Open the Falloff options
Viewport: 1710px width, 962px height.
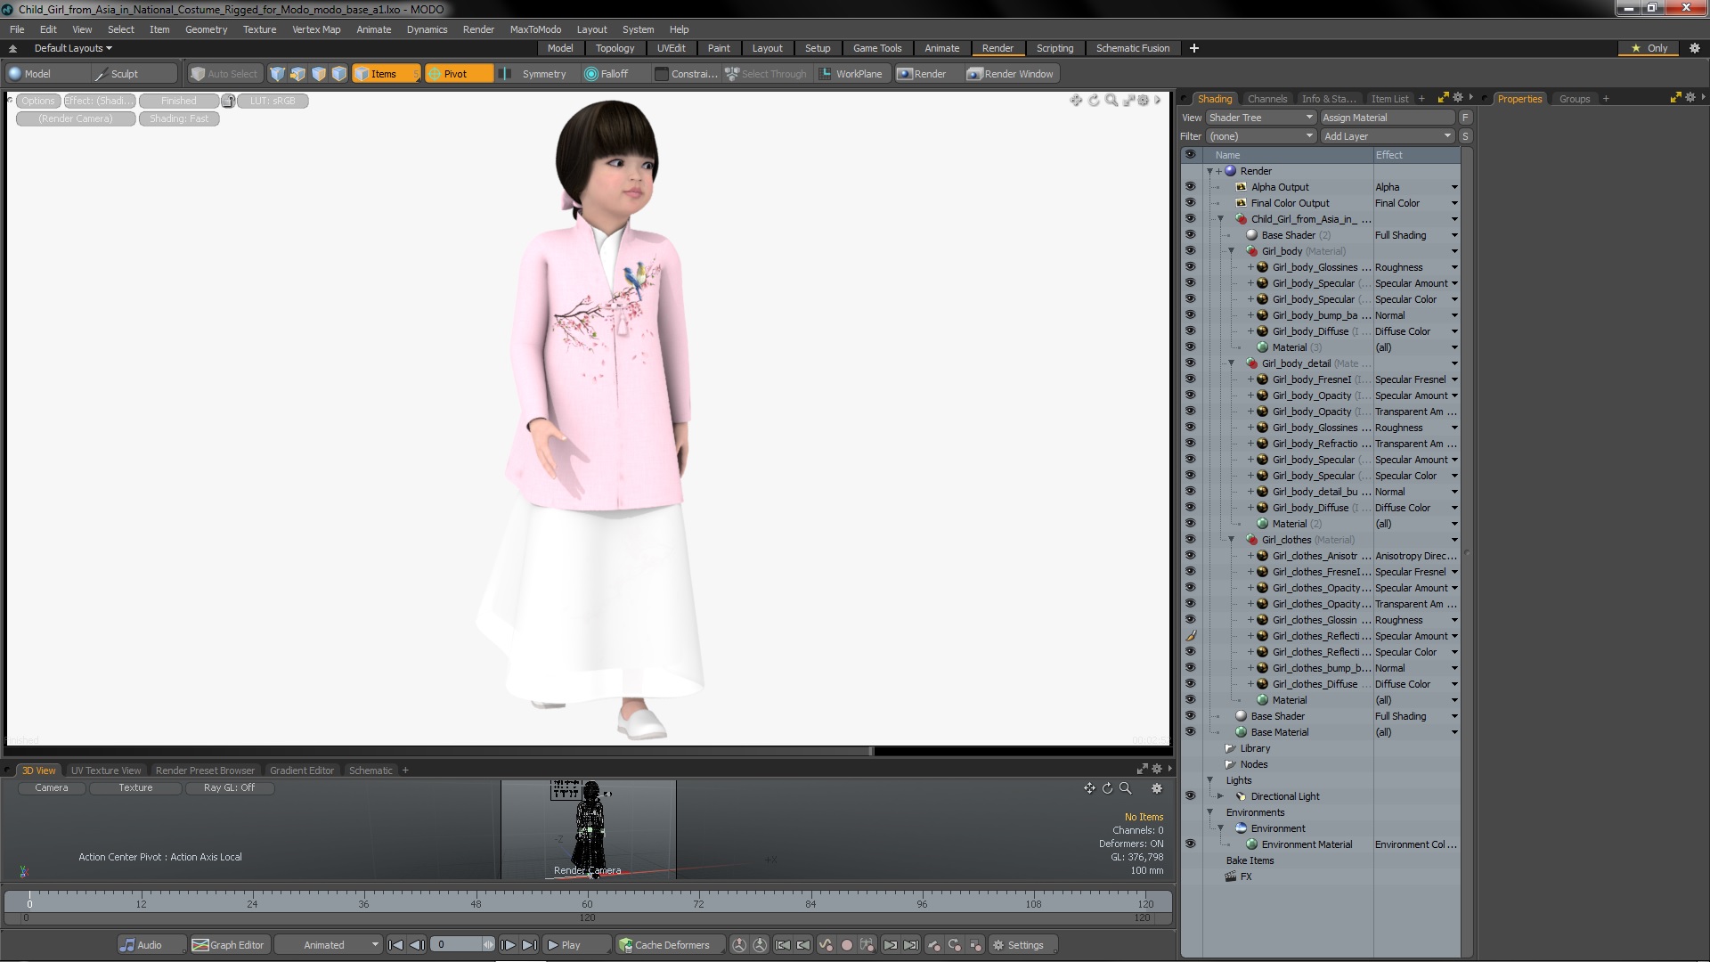pyautogui.click(x=607, y=74)
